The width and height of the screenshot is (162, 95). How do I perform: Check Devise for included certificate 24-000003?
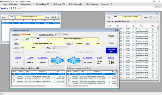coord(14,79)
